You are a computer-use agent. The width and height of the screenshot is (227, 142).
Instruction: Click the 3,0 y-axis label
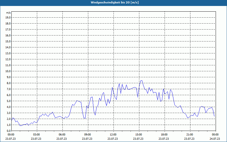point(9,113)
